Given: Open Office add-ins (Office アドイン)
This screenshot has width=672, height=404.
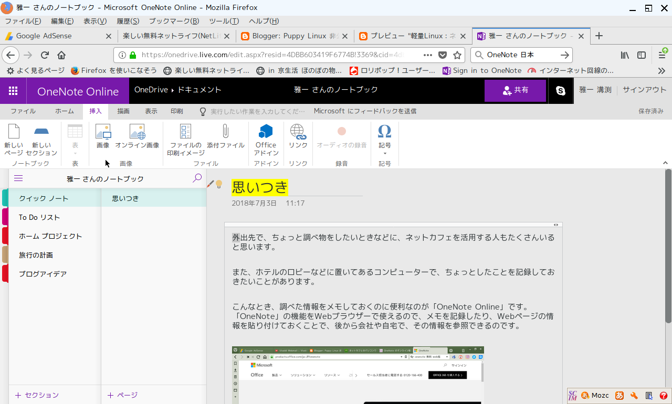Looking at the screenshot, I should [266, 140].
